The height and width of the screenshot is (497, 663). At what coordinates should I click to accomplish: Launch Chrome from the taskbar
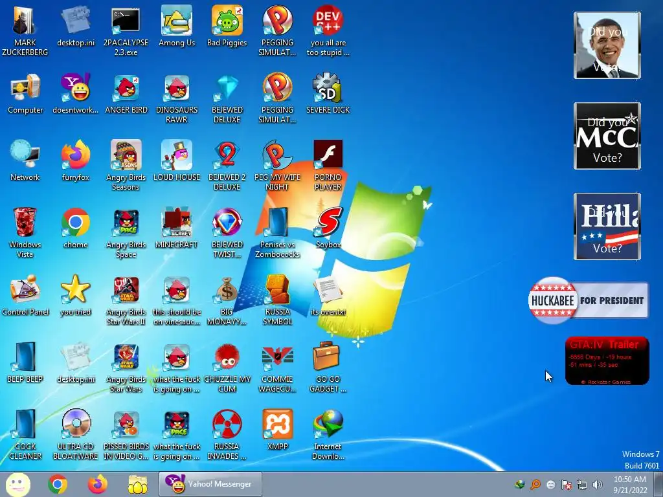coord(58,484)
